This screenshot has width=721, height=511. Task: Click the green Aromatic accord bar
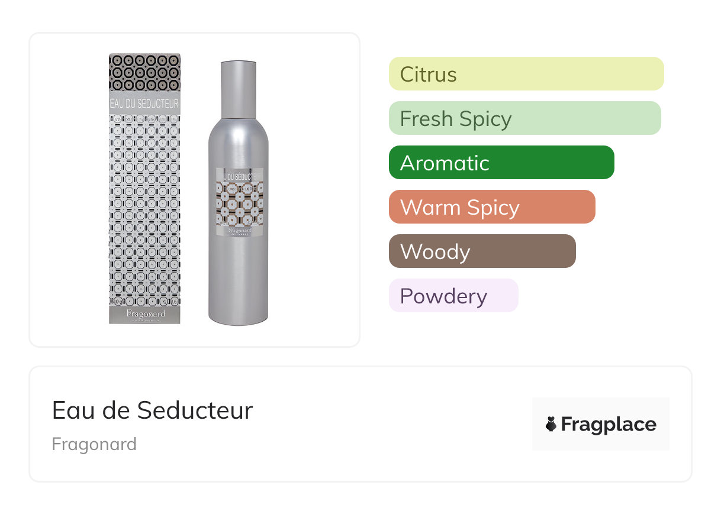[501, 163]
